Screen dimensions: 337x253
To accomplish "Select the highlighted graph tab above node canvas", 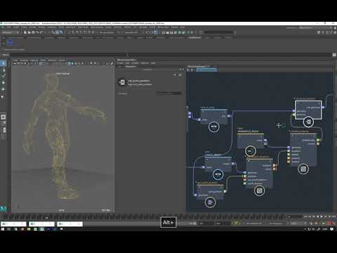I will (x=206, y=70).
